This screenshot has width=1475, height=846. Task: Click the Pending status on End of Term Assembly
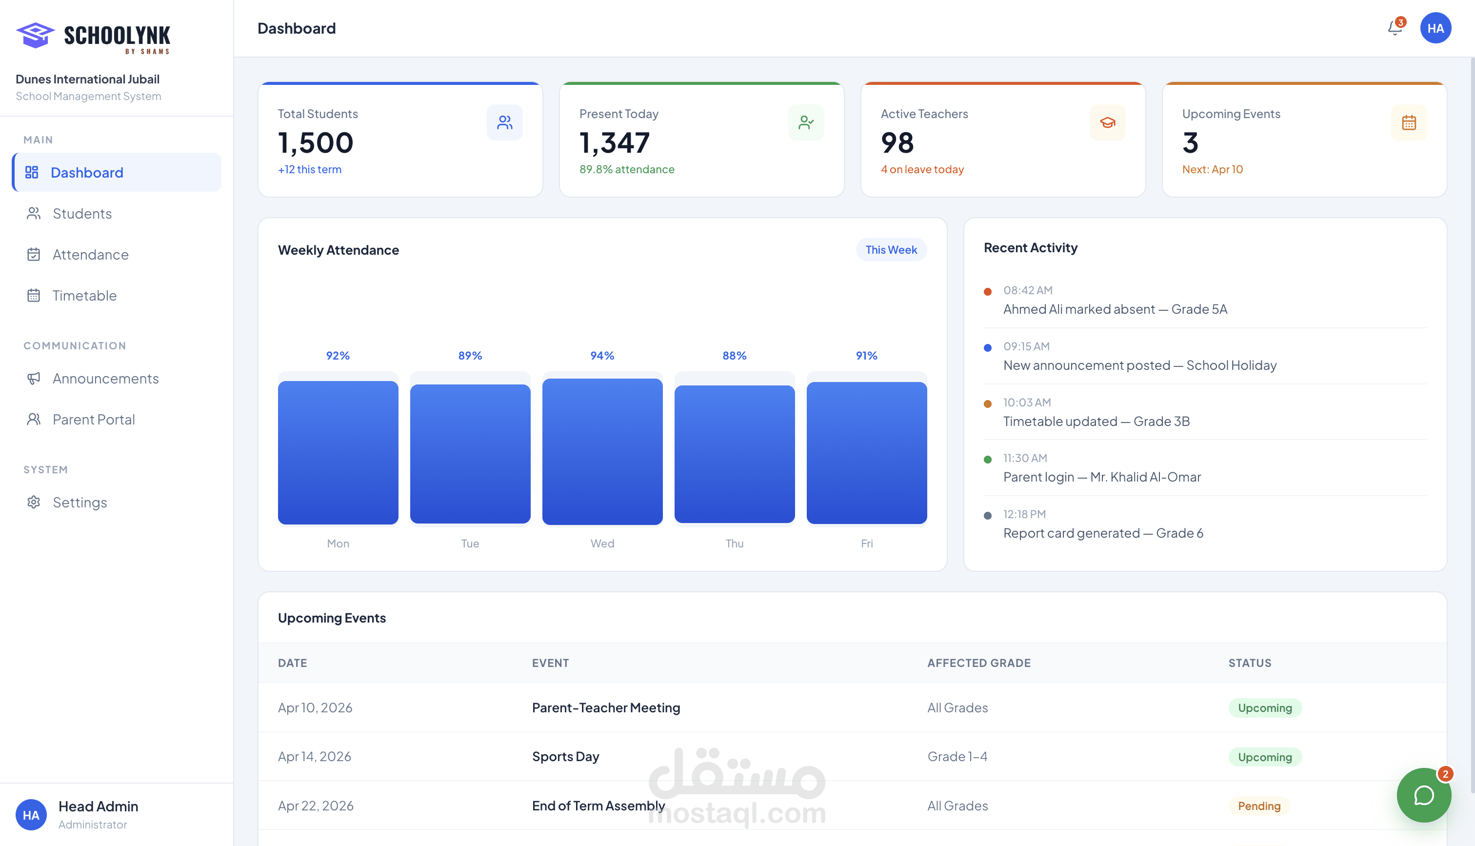(1258, 806)
